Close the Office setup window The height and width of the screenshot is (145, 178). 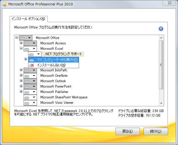click(x=169, y=3)
